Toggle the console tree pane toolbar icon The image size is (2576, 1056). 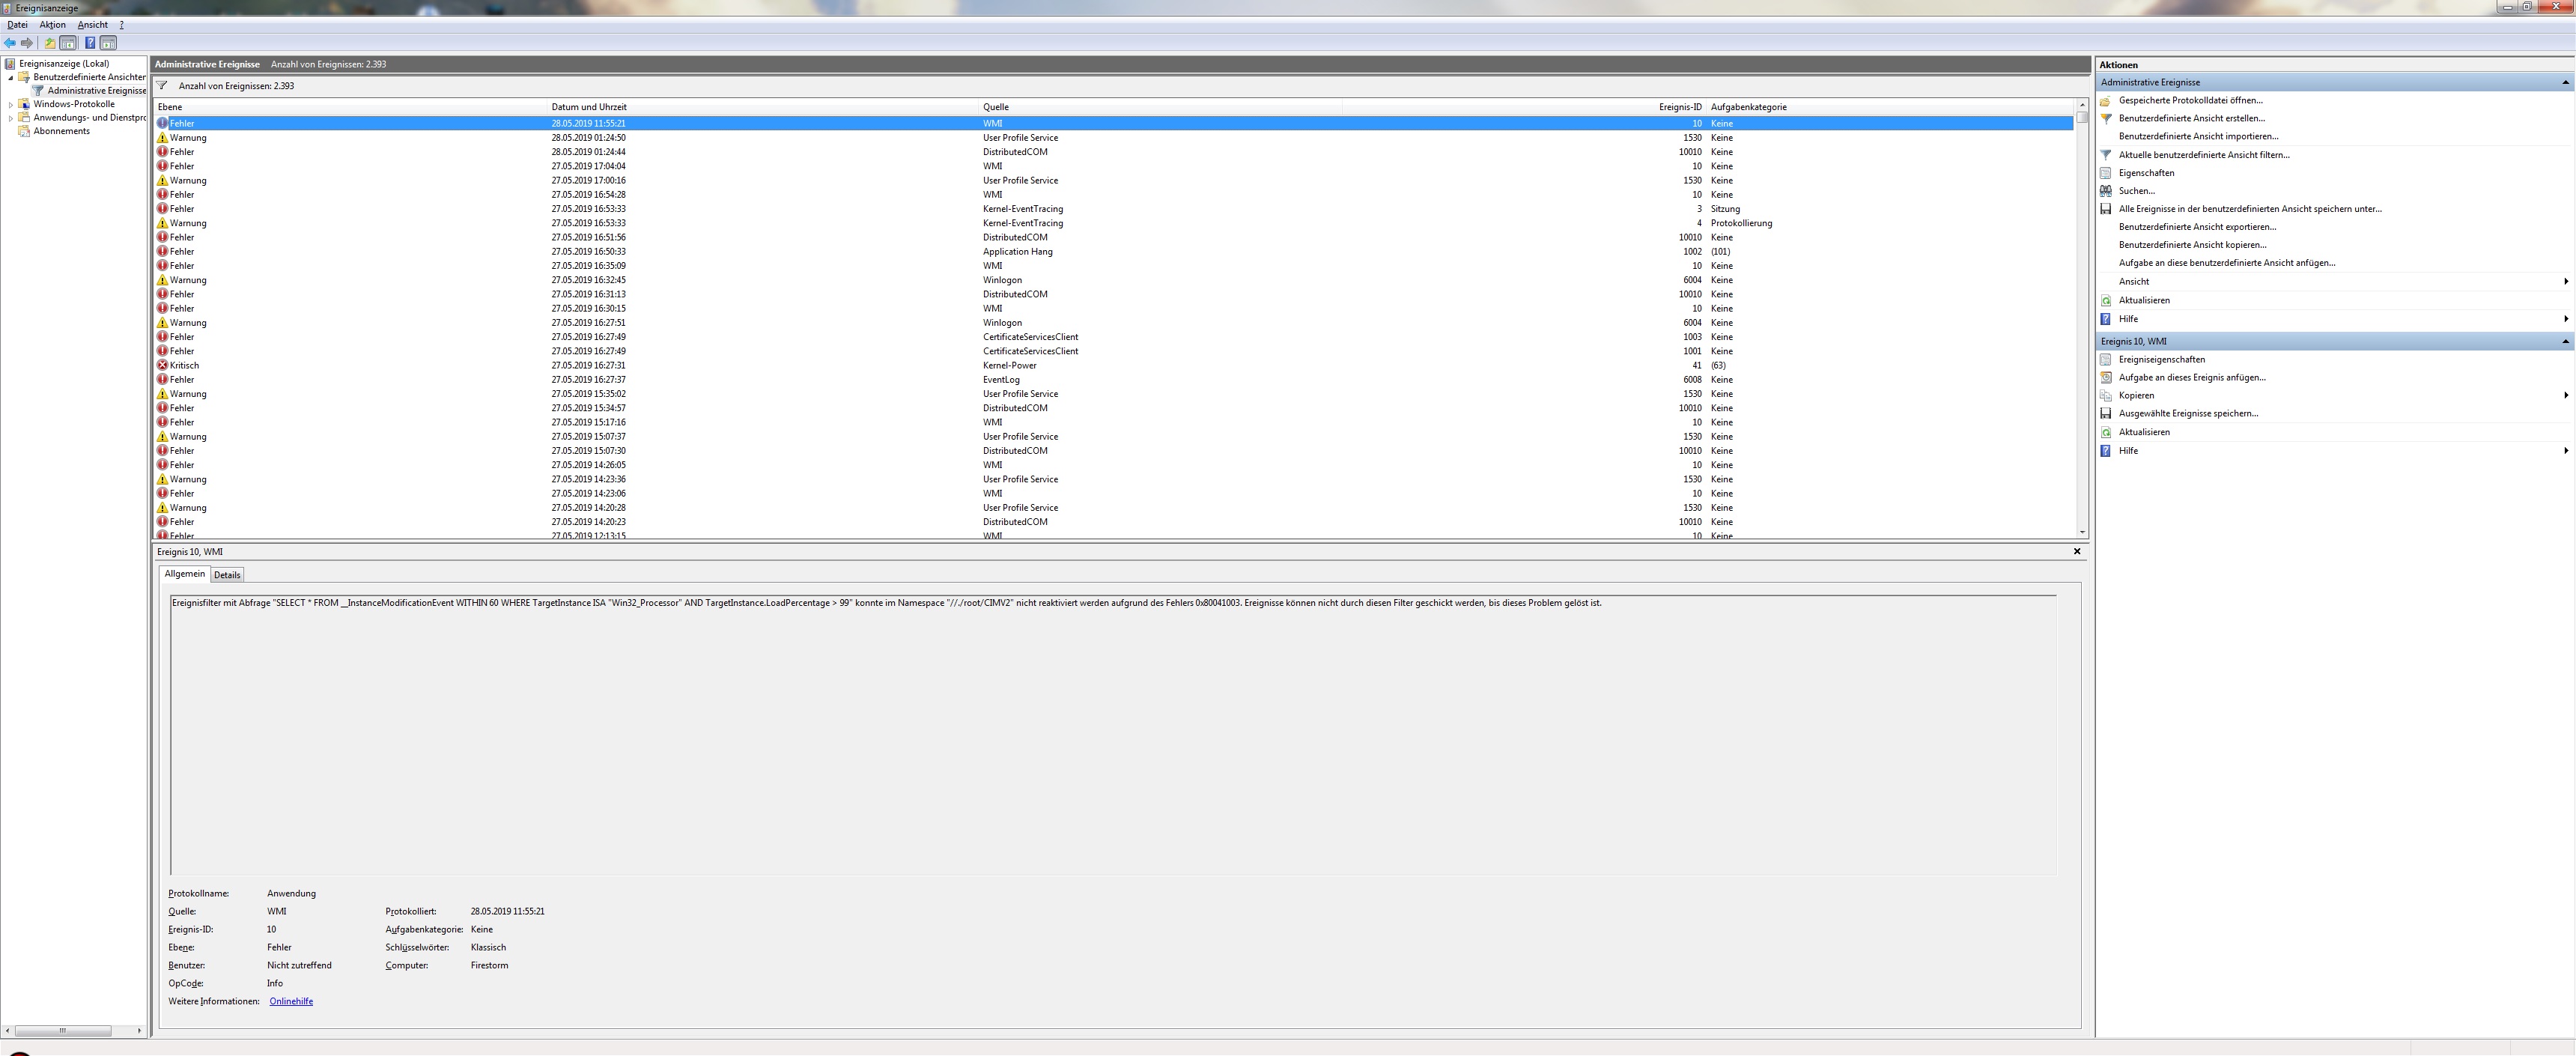click(68, 43)
